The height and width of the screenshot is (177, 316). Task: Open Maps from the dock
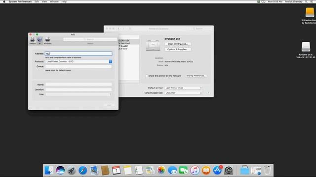click(x=150, y=171)
